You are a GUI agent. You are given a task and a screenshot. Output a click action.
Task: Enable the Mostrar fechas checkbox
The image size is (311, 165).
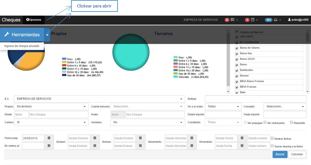click(x=272, y=138)
